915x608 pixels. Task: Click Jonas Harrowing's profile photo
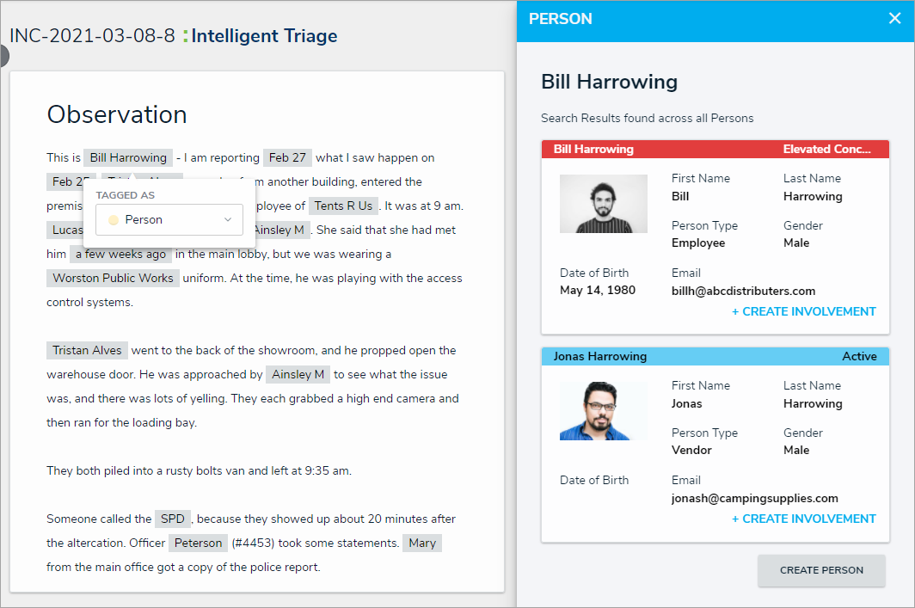click(603, 411)
